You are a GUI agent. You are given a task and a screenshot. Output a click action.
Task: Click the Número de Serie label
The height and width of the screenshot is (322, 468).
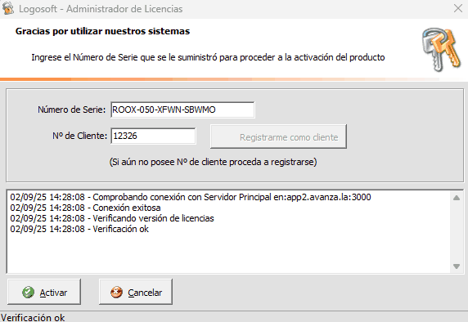click(x=72, y=110)
